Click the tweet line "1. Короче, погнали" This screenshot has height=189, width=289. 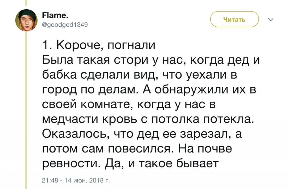98,45
